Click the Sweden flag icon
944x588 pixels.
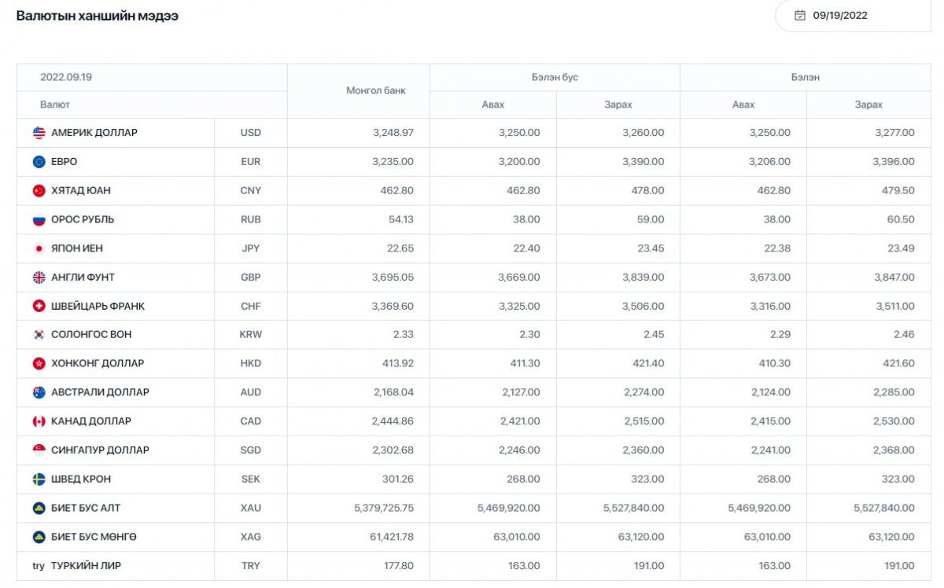click(39, 480)
